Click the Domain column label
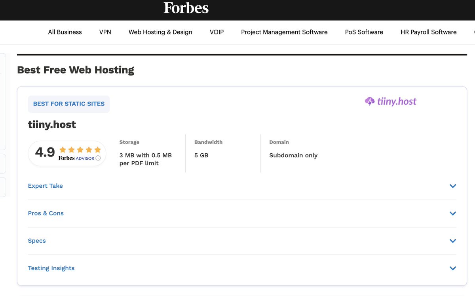This screenshot has height=296, width=475. tap(279, 142)
